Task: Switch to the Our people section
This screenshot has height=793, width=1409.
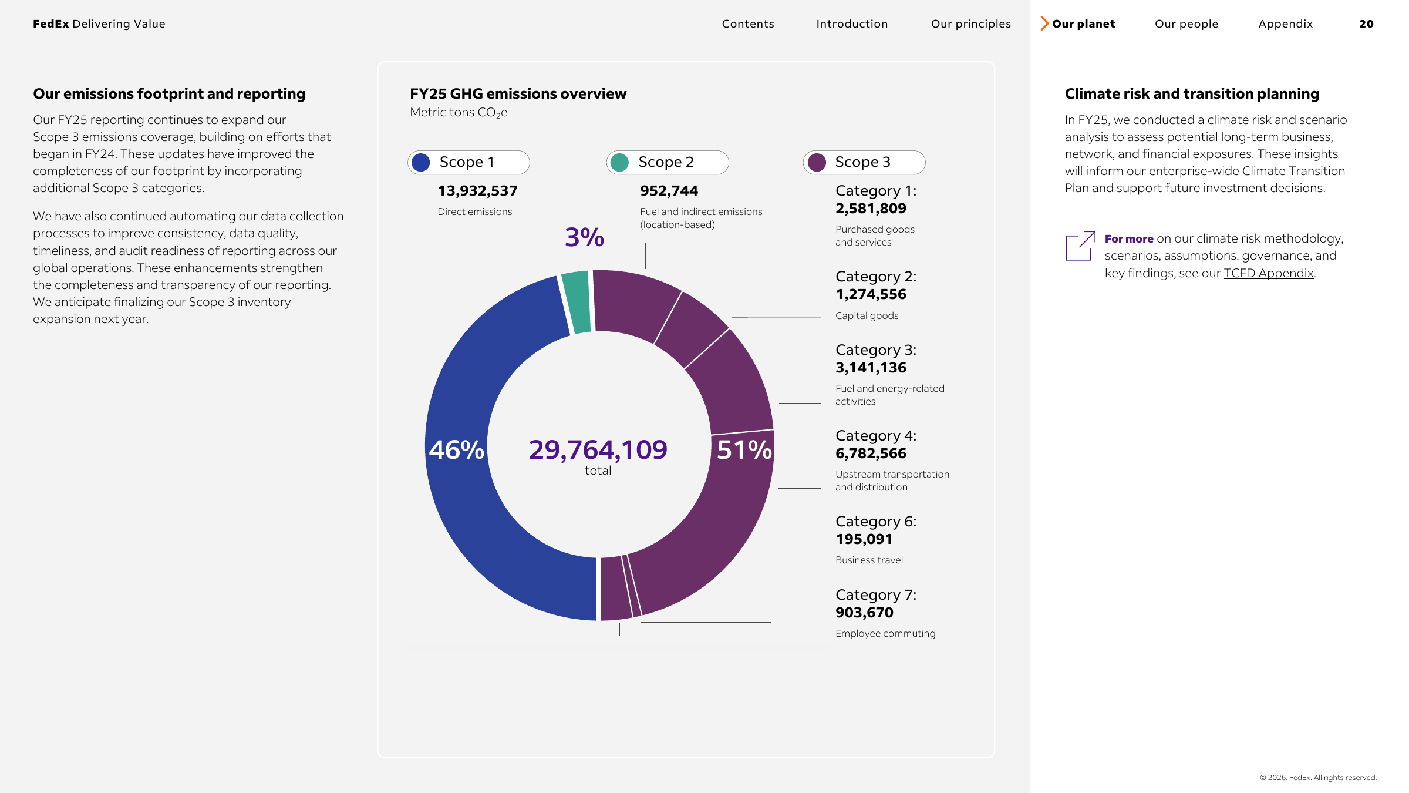Action: coord(1186,24)
